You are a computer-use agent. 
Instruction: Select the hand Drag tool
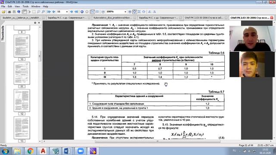[x=25, y=12]
